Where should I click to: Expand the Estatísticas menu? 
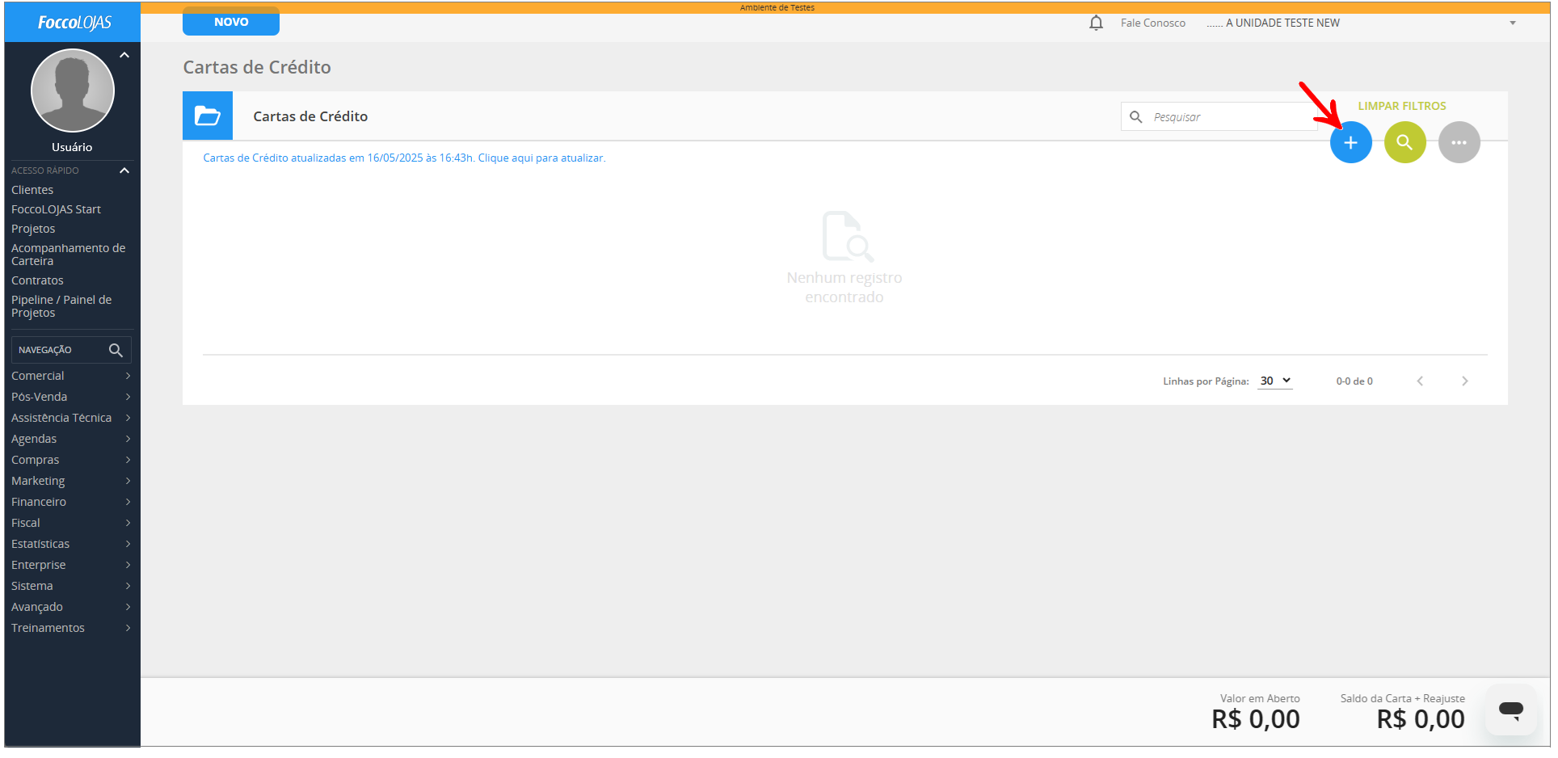(71, 544)
